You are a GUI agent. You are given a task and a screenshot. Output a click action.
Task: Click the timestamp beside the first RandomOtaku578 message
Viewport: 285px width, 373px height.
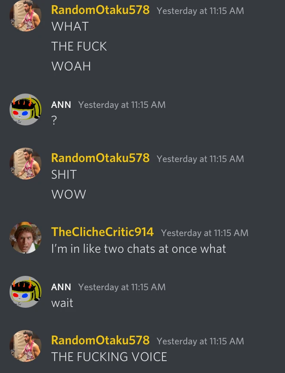click(x=200, y=11)
